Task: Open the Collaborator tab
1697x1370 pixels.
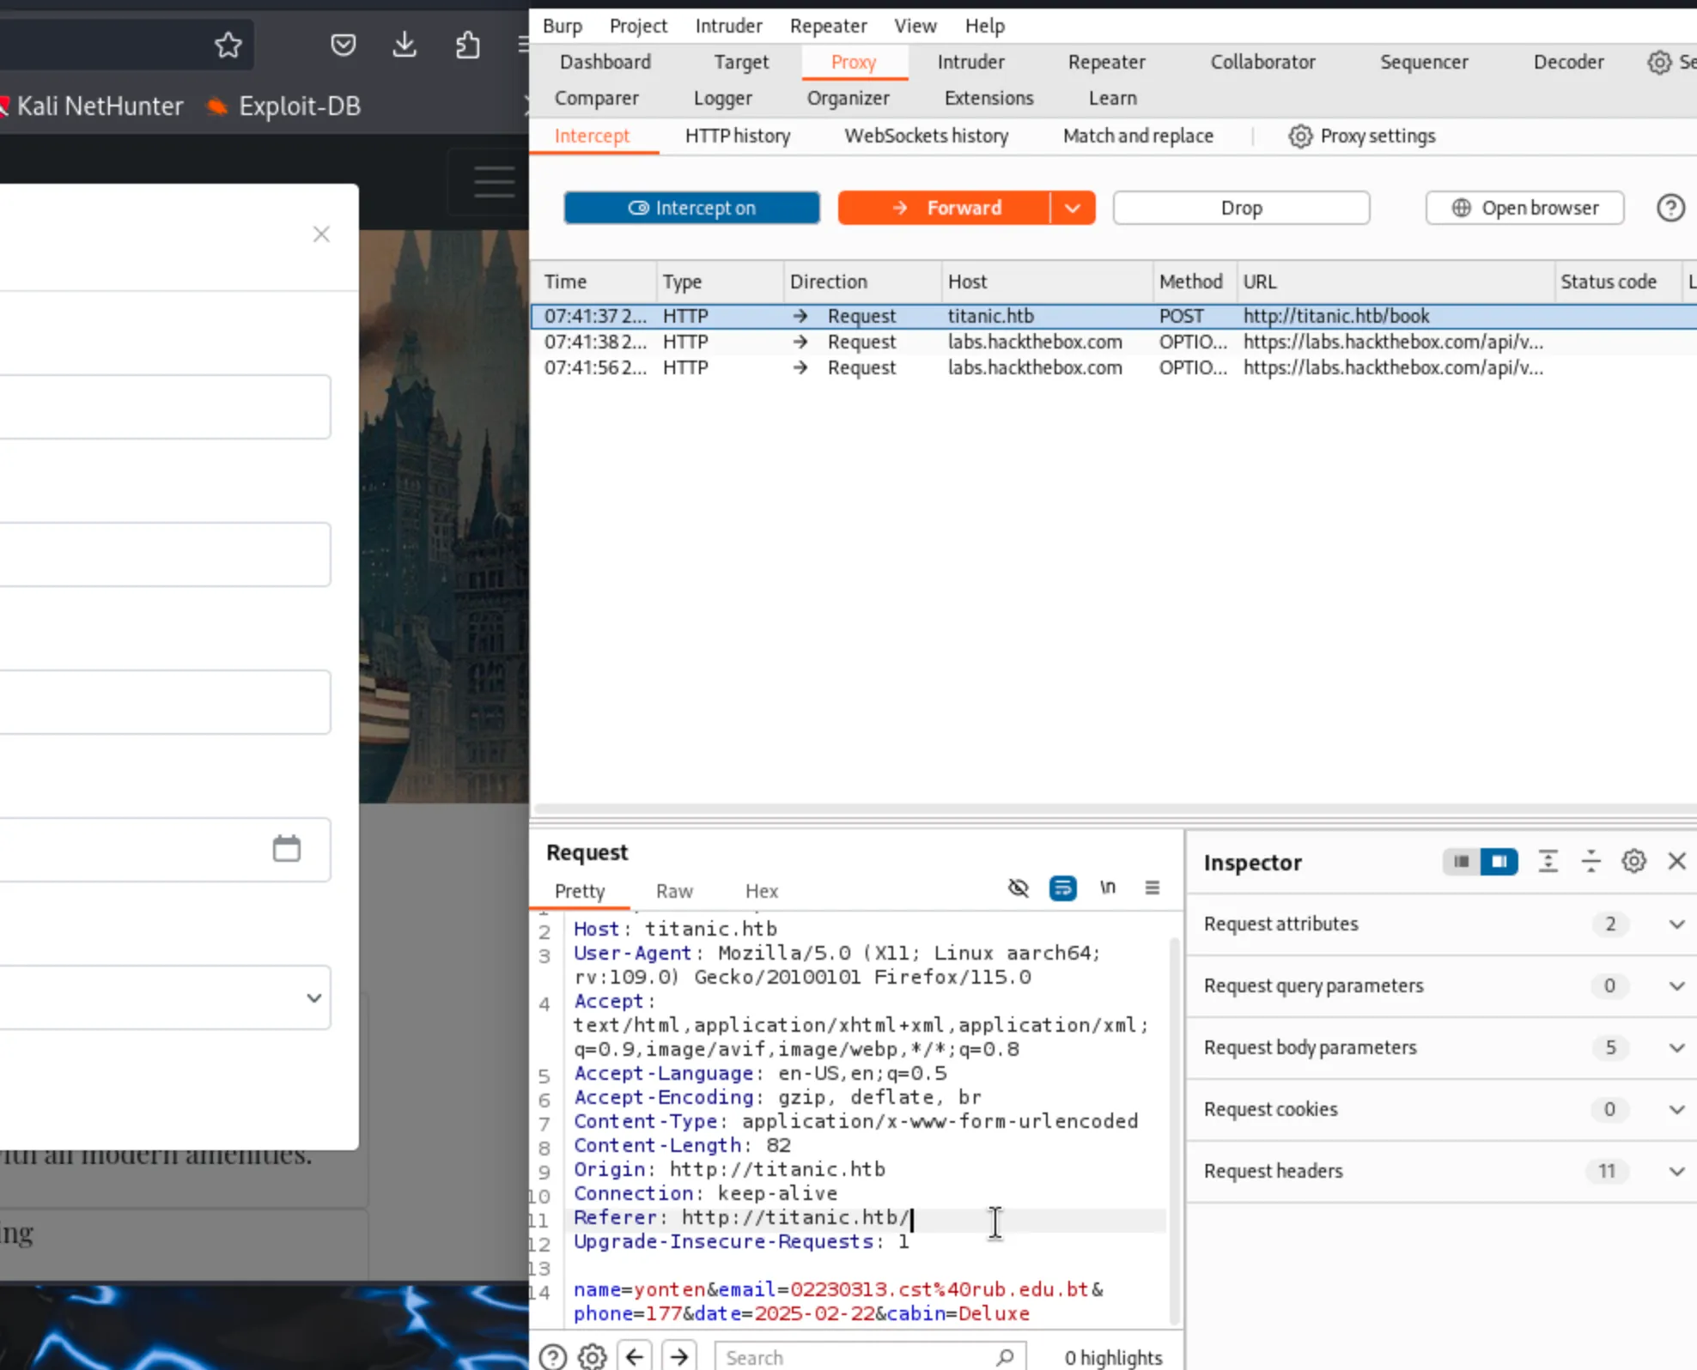Action: (x=1262, y=63)
